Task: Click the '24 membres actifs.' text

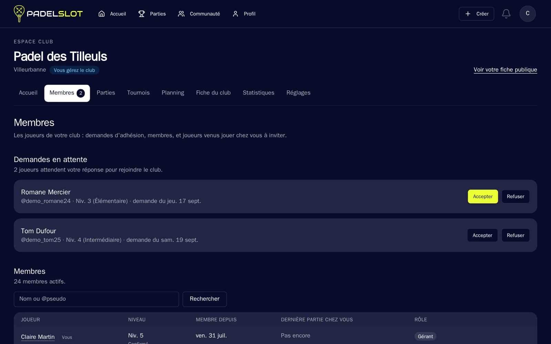Action: coord(40,281)
